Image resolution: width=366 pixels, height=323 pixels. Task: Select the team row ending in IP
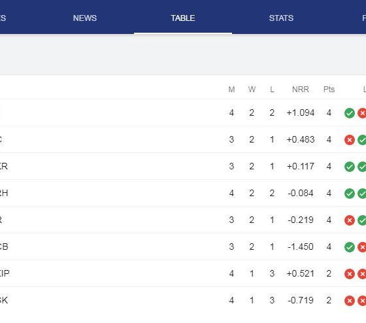coord(183,273)
